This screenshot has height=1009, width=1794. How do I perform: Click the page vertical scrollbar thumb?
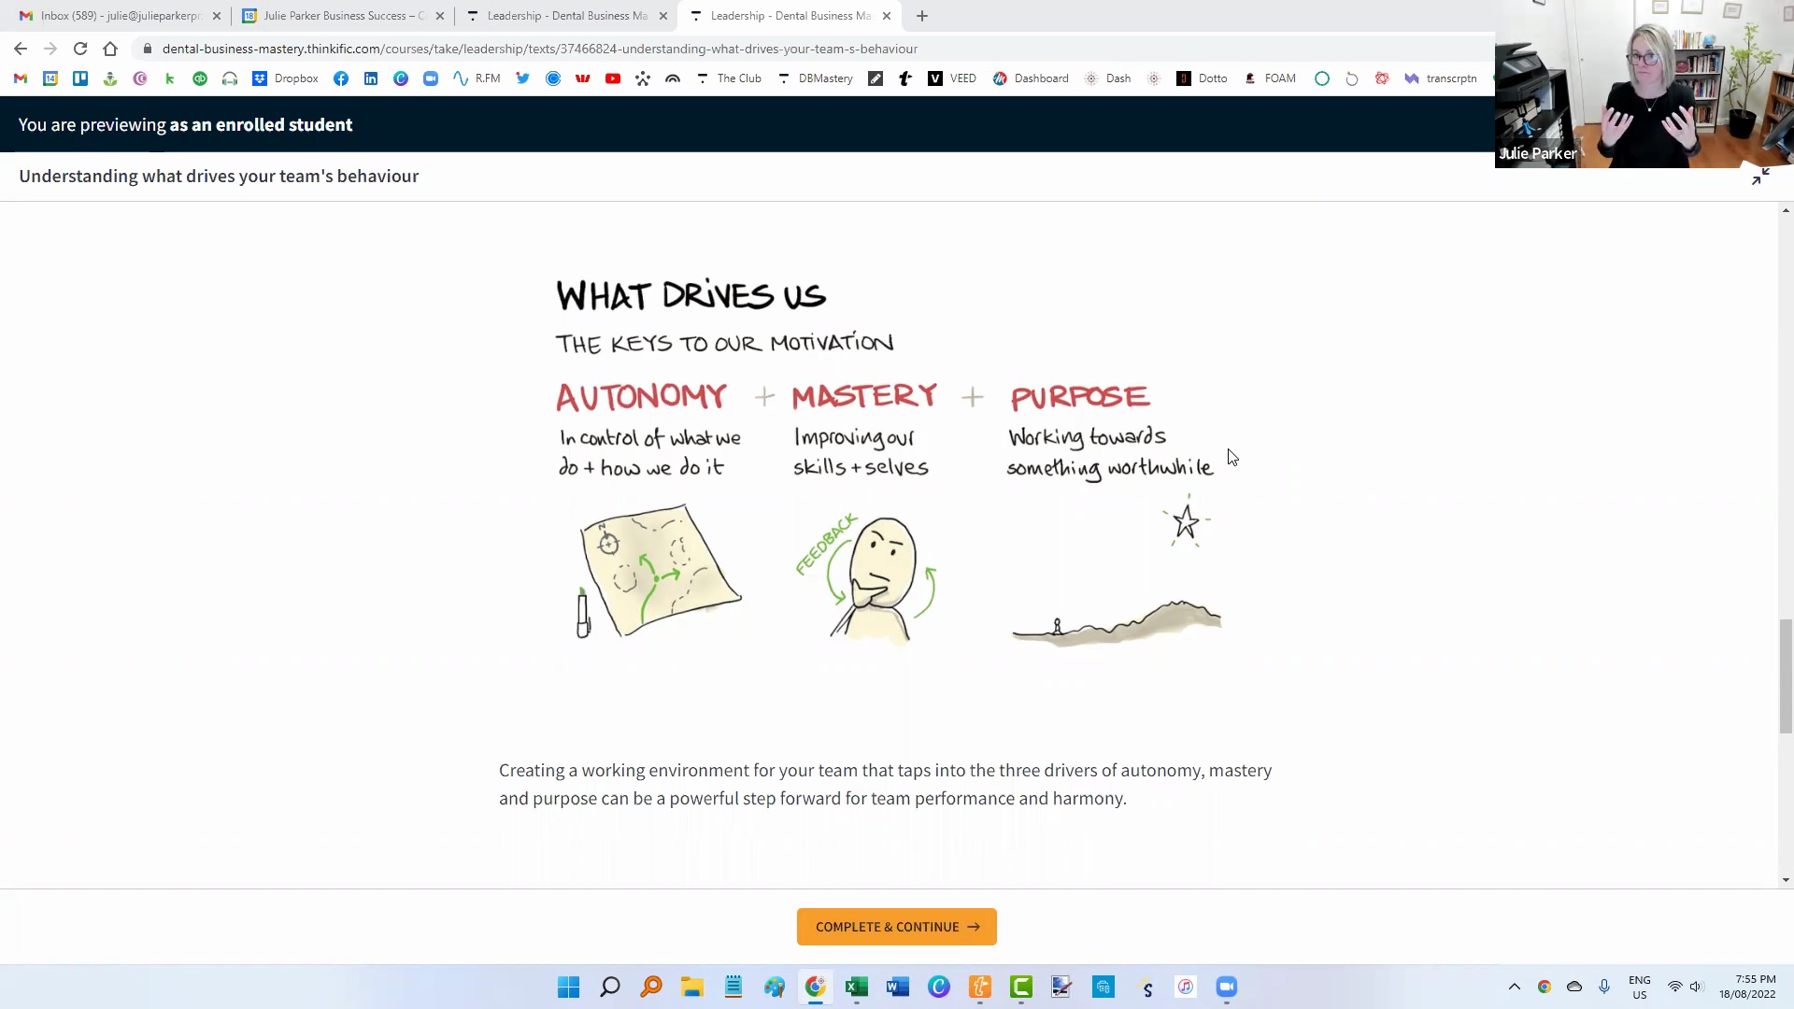(1786, 675)
